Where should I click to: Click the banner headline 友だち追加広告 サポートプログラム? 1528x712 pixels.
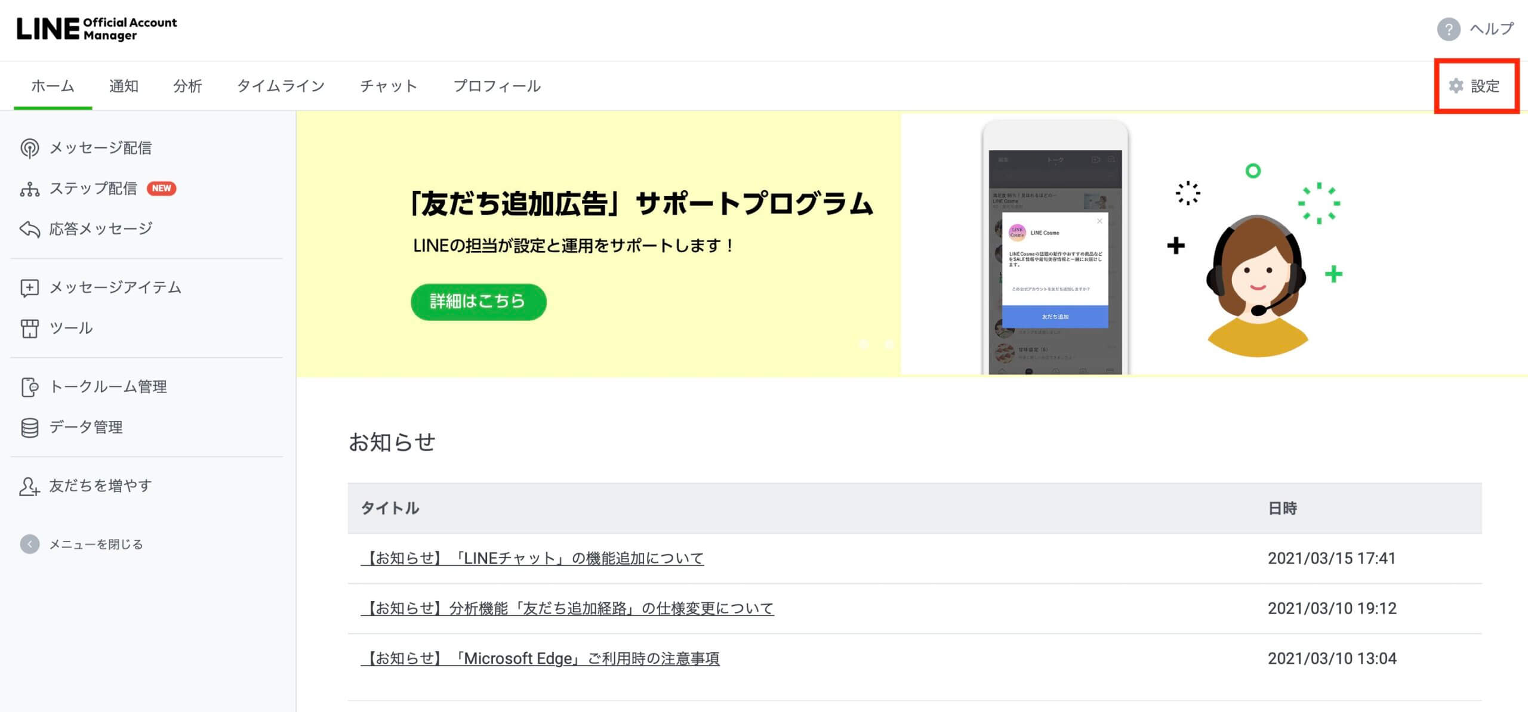click(x=641, y=203)
